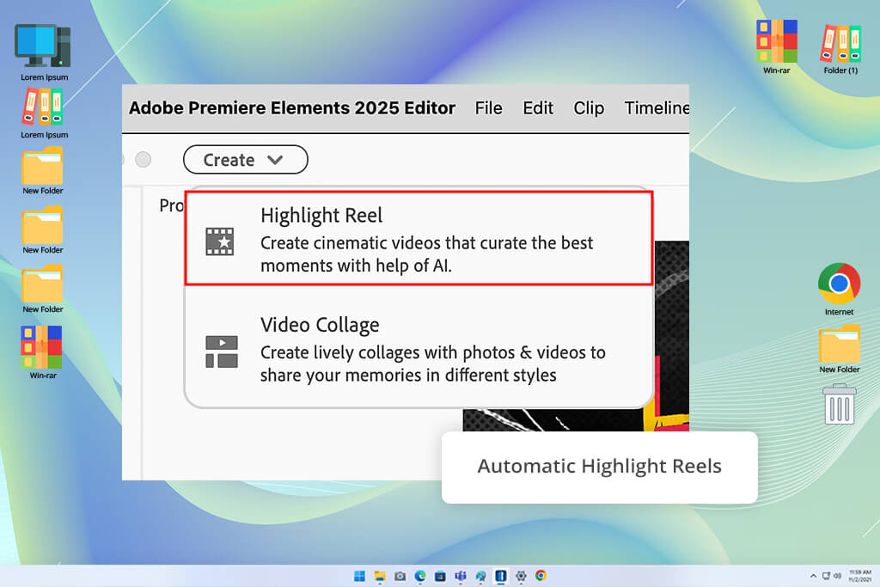The width and height of the screenshot is (880, 587).
Task: Open the Internet Chrome desktop shortcut
Action: (x=839, y=289)
